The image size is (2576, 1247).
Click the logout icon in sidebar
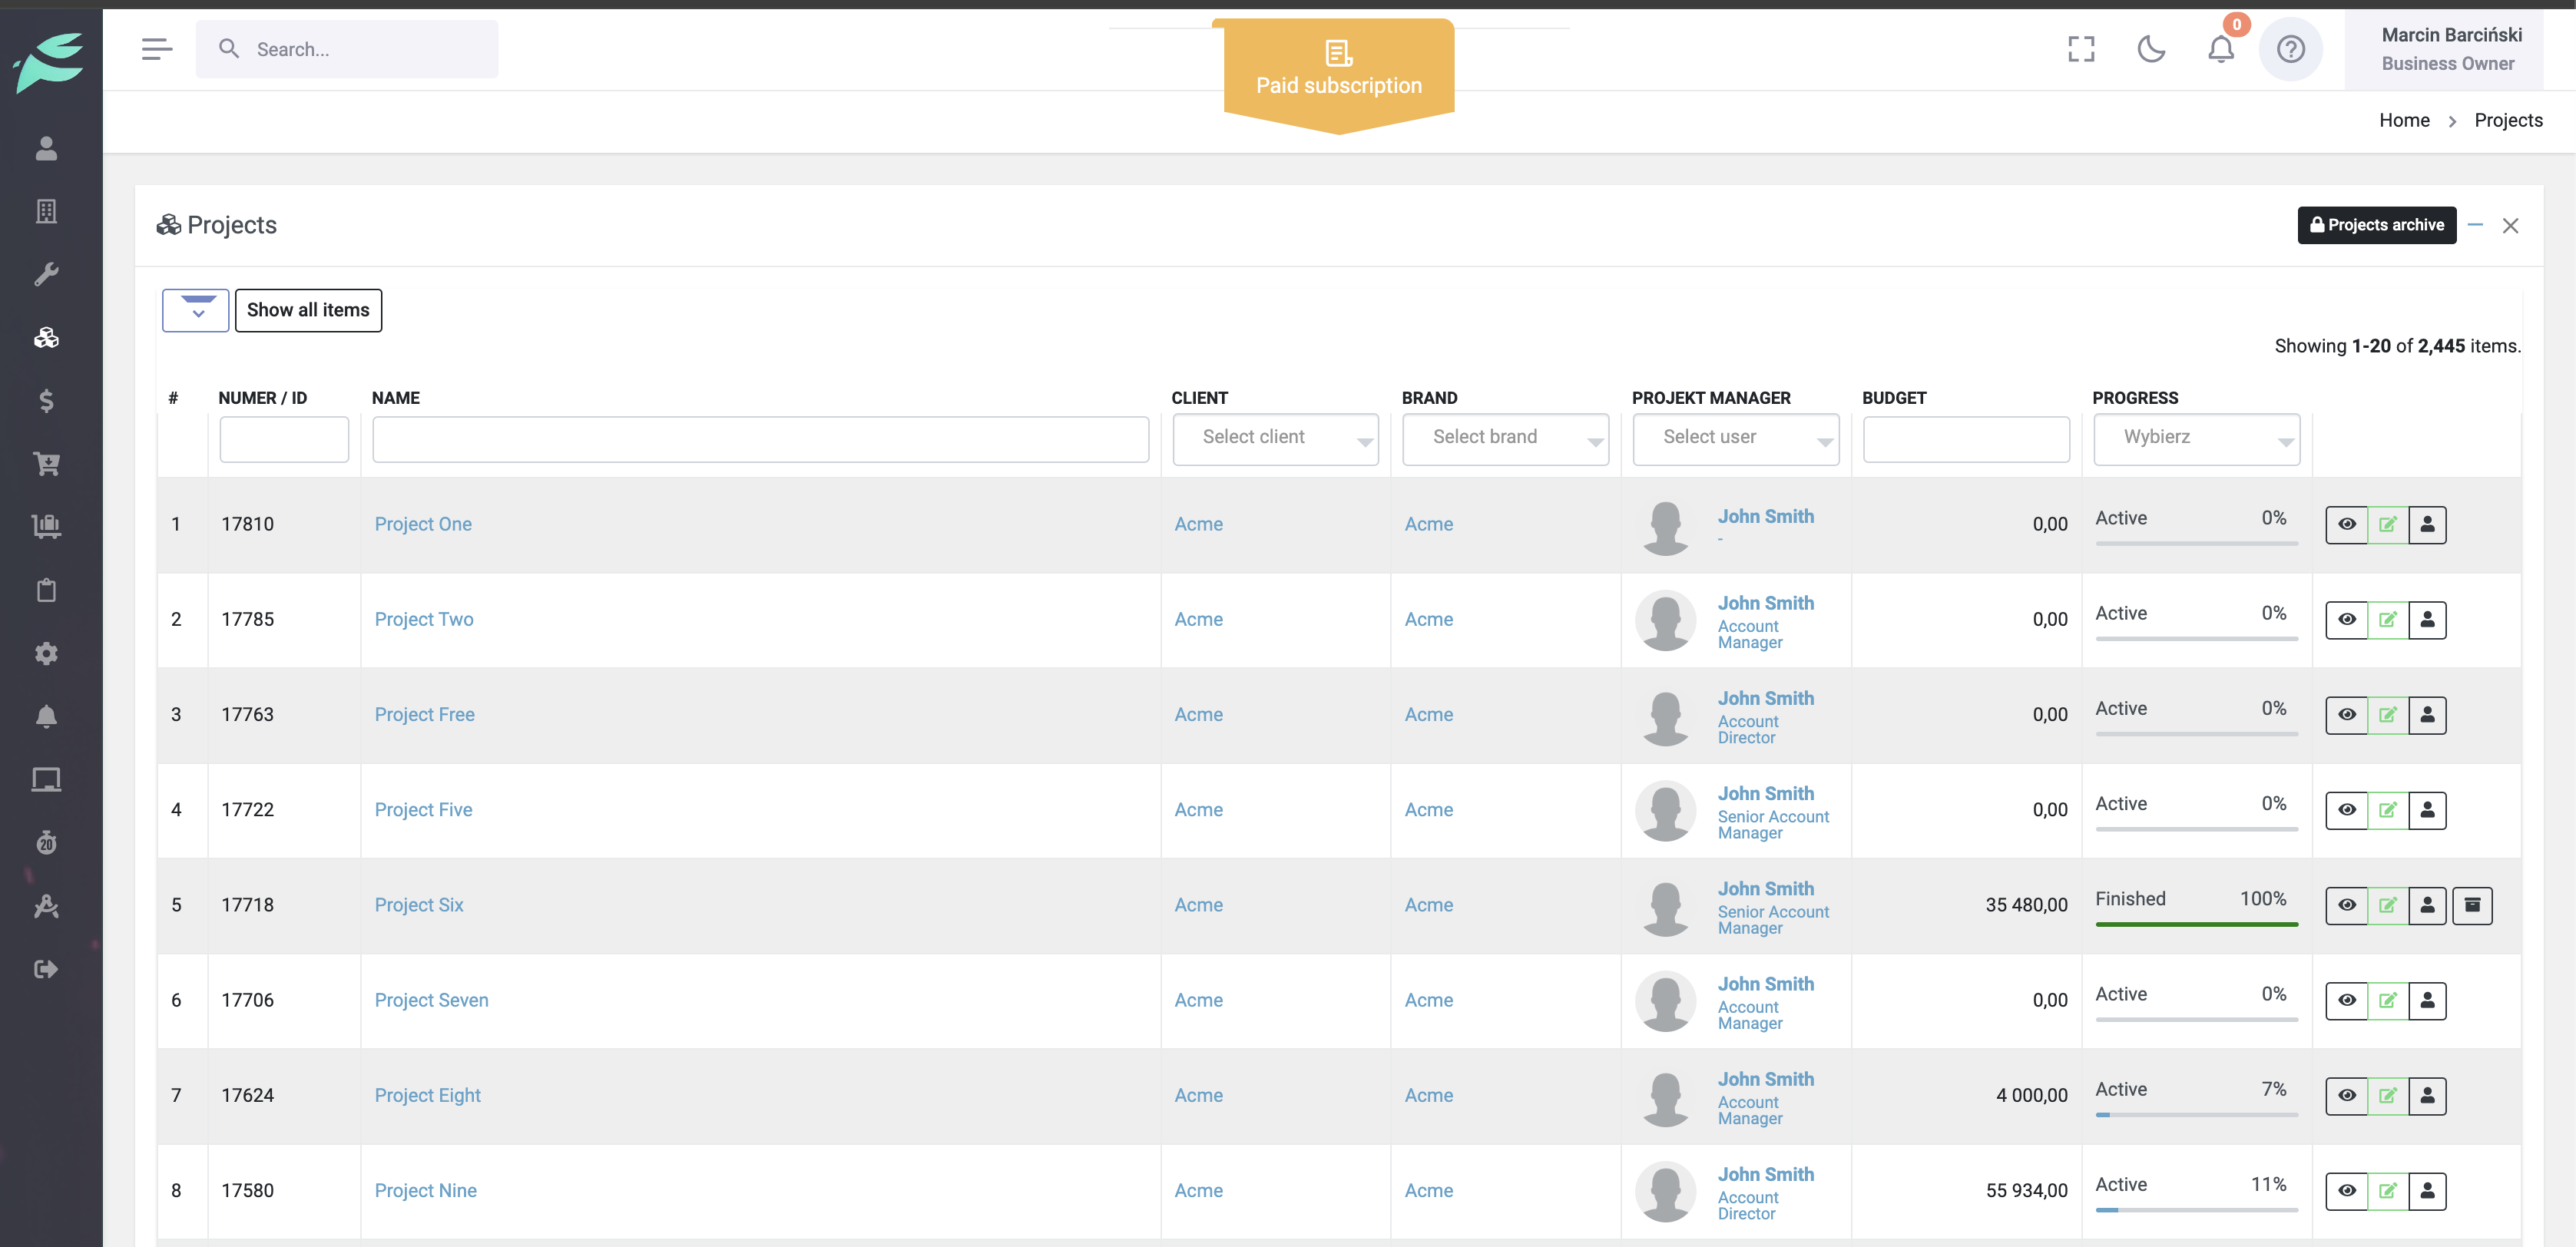(x=46, y=969)
